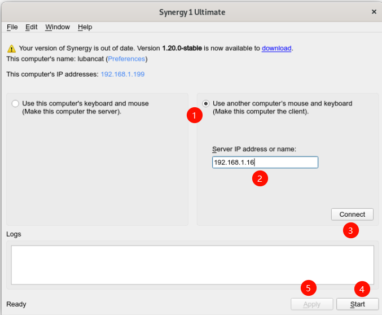Click the 'Synergy 1 Ultimate' title text
The height and width of the screenshot is (315, 382).
point(192,12)
